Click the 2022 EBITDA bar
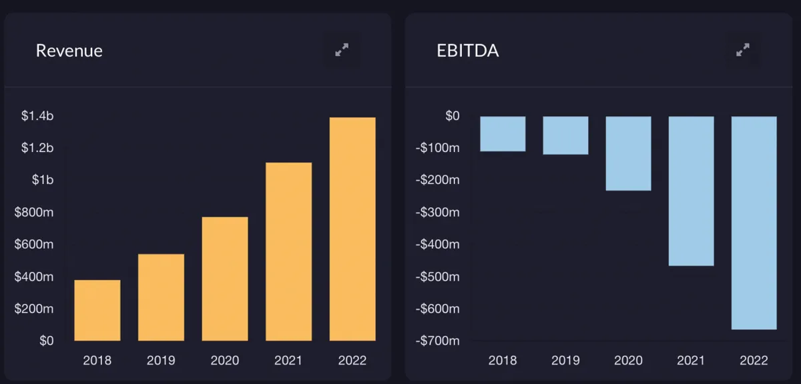Viewport: 801px width, 384px height. pos(754,223)
